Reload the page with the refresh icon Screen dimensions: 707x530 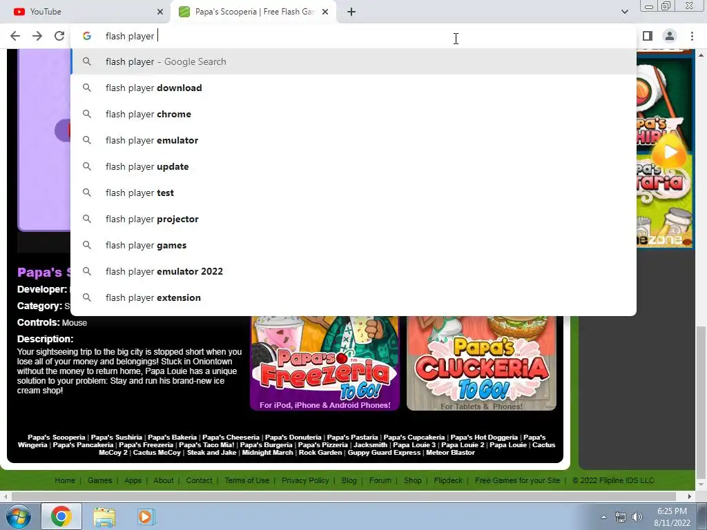tap(59, 36)
